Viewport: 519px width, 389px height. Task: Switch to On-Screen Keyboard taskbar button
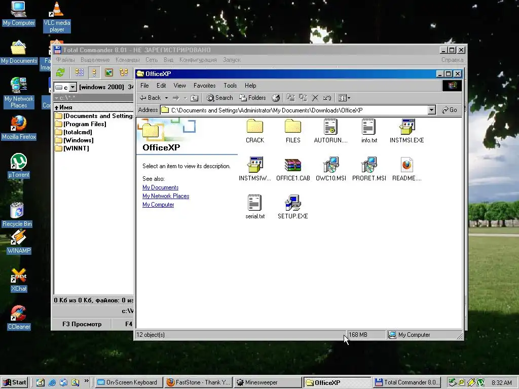129,382
